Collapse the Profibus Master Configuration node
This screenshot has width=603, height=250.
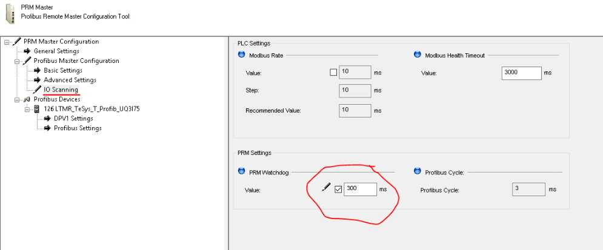(16, 61)
